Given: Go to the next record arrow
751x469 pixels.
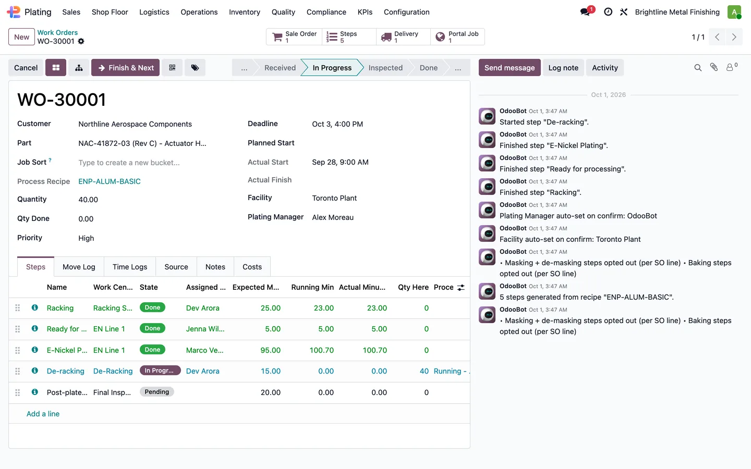Looking at the screenshot, I should pos(734,37).
